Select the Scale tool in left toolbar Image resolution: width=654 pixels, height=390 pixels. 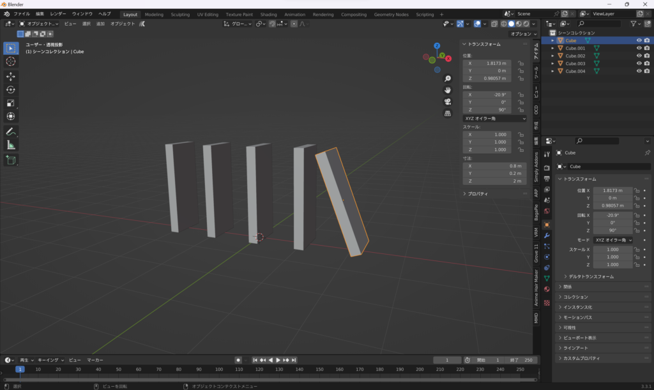click(11, 103)
